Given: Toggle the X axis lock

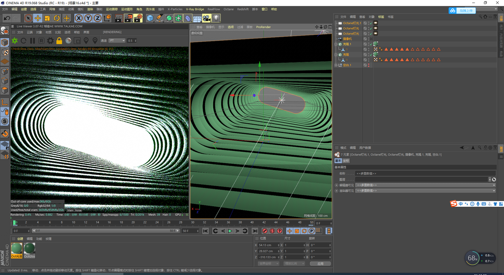Looking at the screenshot, I should pos(78,18).
